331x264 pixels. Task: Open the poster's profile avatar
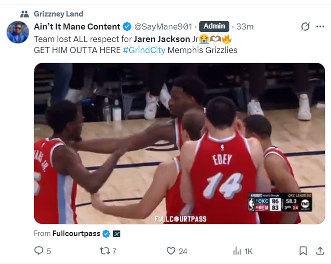[18, 32]
